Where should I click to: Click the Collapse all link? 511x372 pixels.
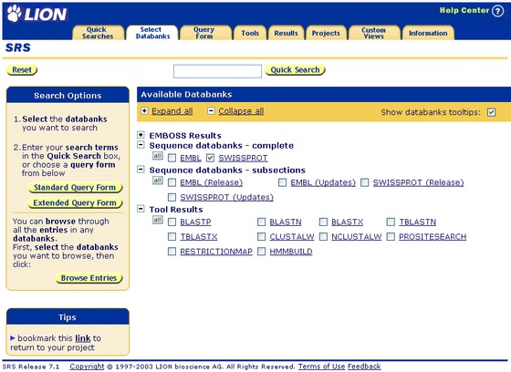tap(241, 111)
